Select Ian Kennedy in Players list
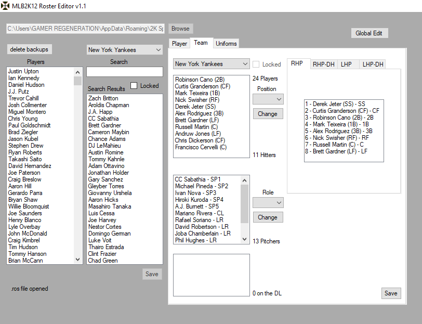Screen dimensions: 422x324 pos(24,78)
